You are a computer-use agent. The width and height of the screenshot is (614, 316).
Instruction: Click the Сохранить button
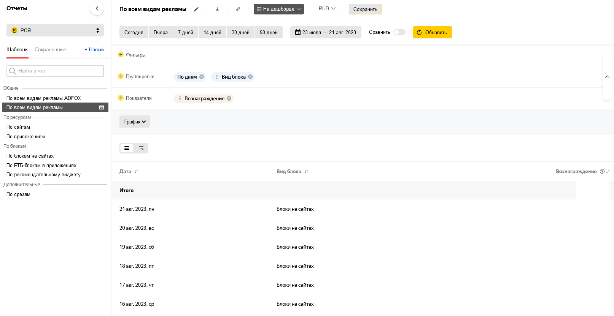(365, 9)
